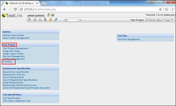
Task: Bookmark page with the star icon
Action: (x=160, y=9)
